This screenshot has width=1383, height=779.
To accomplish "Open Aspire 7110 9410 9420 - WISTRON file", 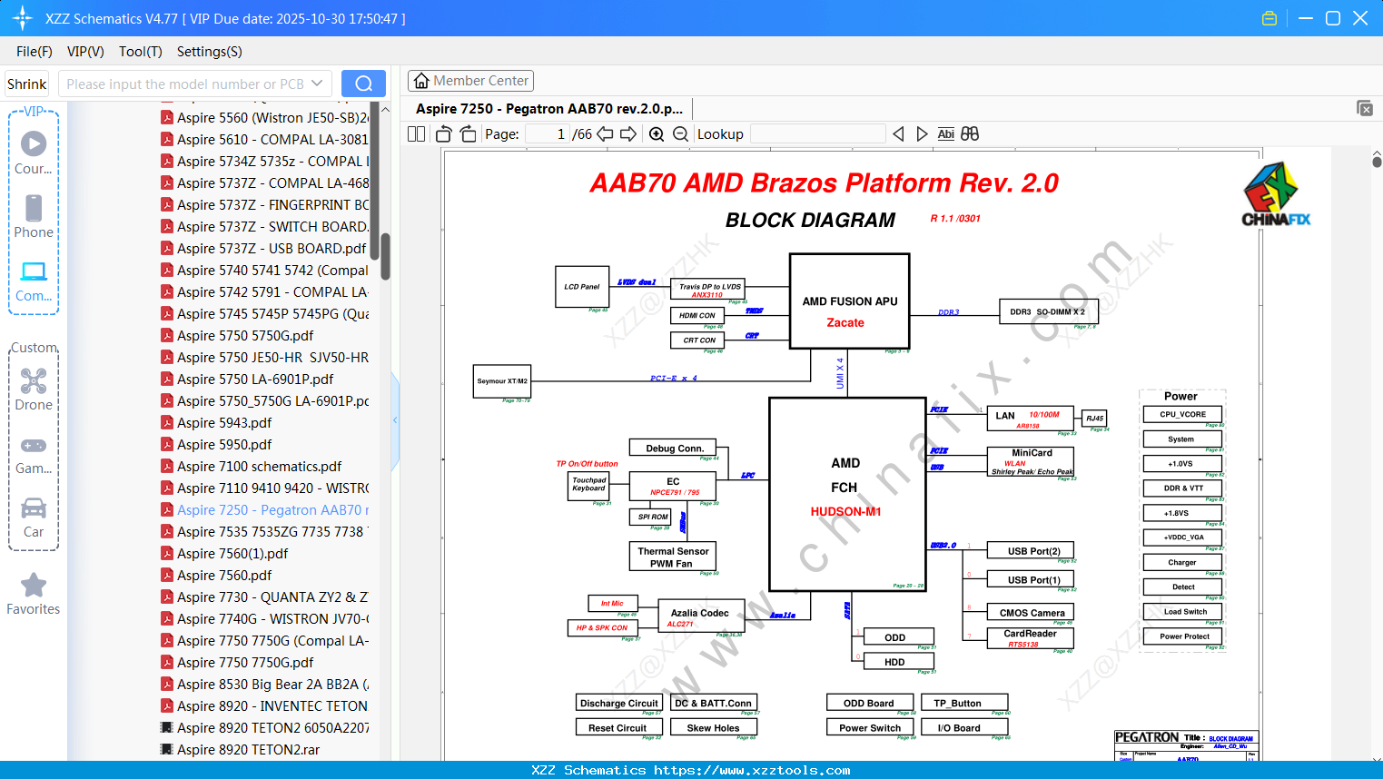I will pyautogui.click(x=273, y=488).
